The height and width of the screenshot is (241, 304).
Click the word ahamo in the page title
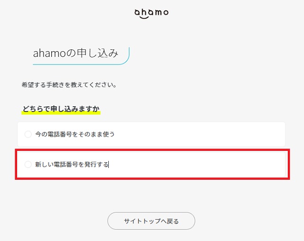tap(49, 54)
